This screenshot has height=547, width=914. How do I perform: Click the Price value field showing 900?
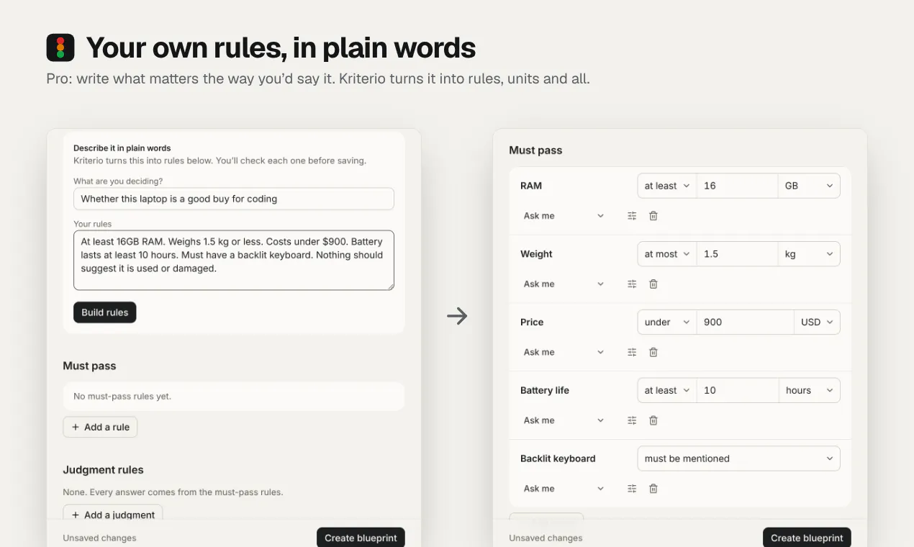pyautogui.click(x=745, y=322)
